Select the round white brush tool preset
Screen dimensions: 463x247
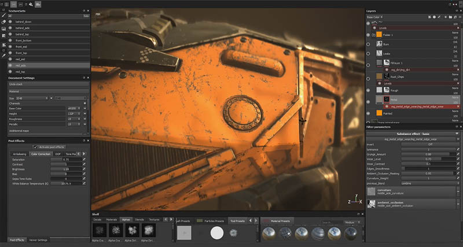[216, 233]
